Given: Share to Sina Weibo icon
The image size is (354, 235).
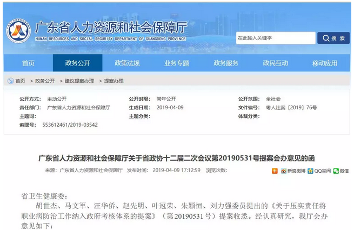Looking at the screenshot, I should [x=283, y=171].
